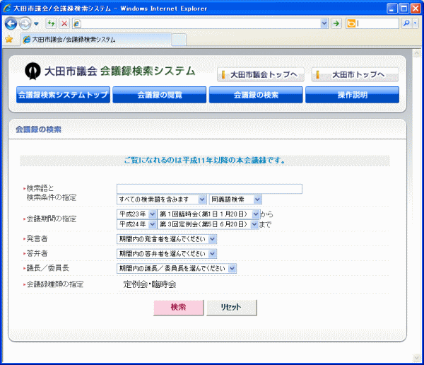Click the 定例会・臨時会 text
424x365 pixels.
pyautogui.click(x=150, y=284)
